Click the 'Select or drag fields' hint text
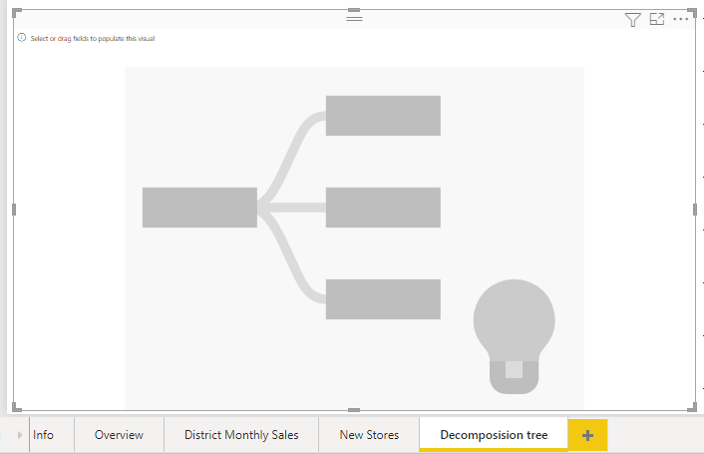This screenshot has height=454, width=704. [93, 39]
